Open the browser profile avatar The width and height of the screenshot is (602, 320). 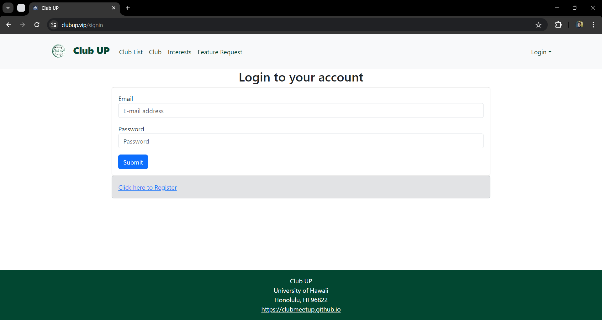[580, 25]
